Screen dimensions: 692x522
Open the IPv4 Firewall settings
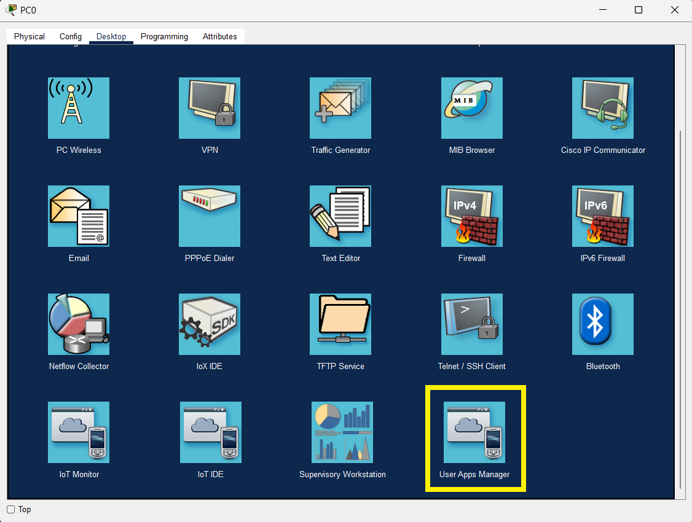tap(471, 216)
